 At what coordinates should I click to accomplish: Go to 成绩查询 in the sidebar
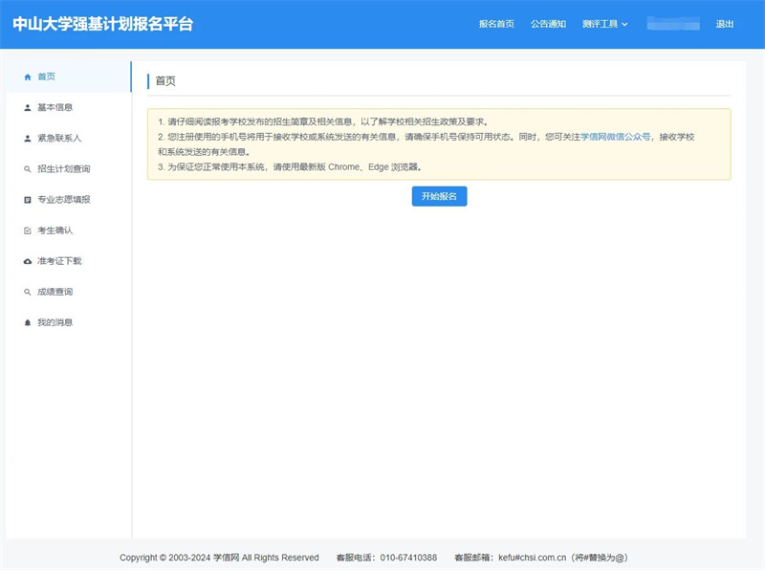pos(68,292)
